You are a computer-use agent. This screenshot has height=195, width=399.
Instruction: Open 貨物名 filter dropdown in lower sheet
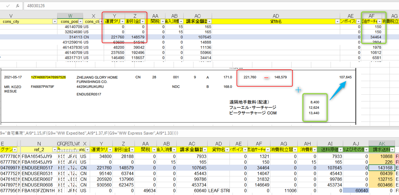227,150
